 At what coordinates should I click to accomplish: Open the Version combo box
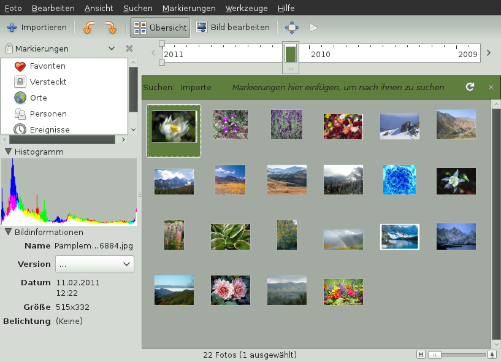click(x=94, y=264)
